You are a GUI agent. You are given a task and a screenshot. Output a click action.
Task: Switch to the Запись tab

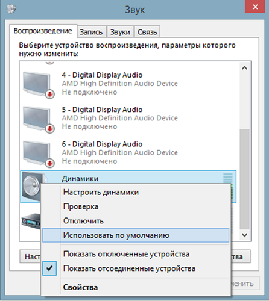point(92,32)
